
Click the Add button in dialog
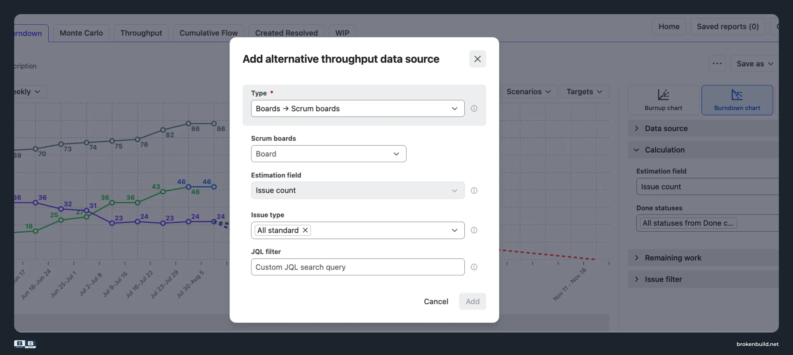(x=473, y=301)
